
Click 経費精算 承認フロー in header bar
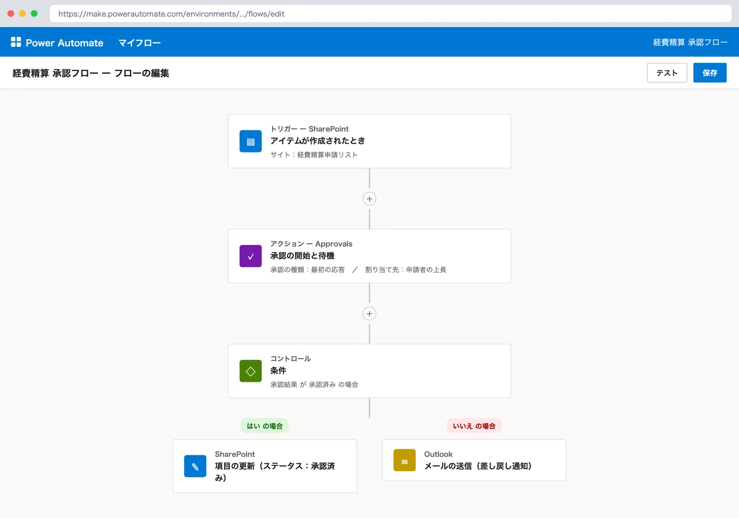[691, 43]
